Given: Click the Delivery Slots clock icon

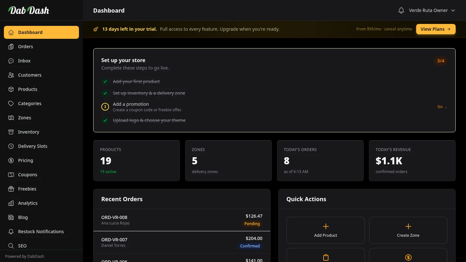Looking at the screenshot, I should tap(11, 146).
